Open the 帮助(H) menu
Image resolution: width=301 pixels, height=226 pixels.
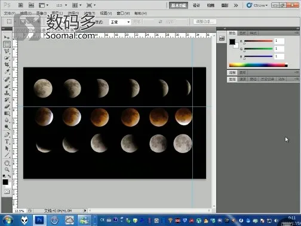pos(140,13)
